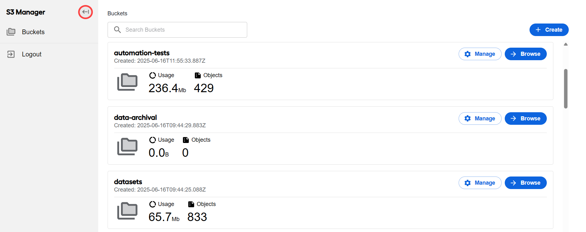Image resolution: width=586 pixels, height=232 pixels.
Task: Click the Buckets folder icon in sidebar
Action: (x=11, y=32)
